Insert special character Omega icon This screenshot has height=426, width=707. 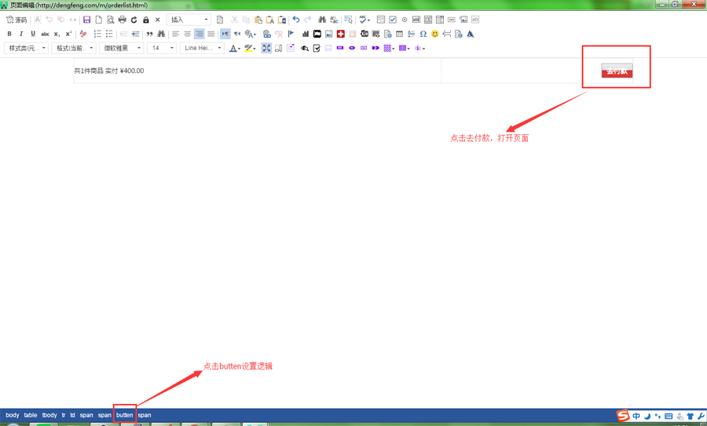(423, 34)
